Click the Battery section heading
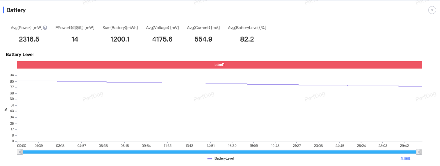Viewport: 440px width, 166px height. [16, 10]
